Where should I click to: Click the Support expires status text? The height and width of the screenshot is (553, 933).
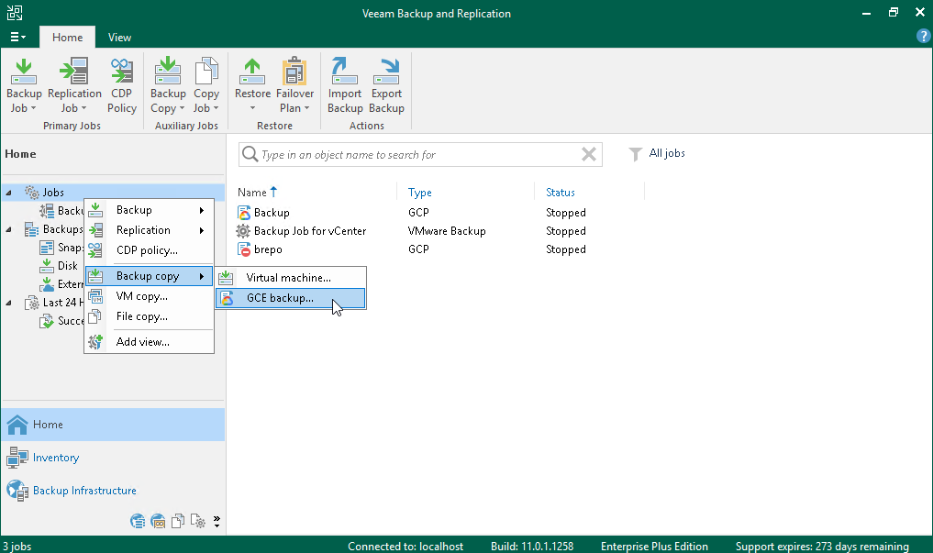pos(822,546)
